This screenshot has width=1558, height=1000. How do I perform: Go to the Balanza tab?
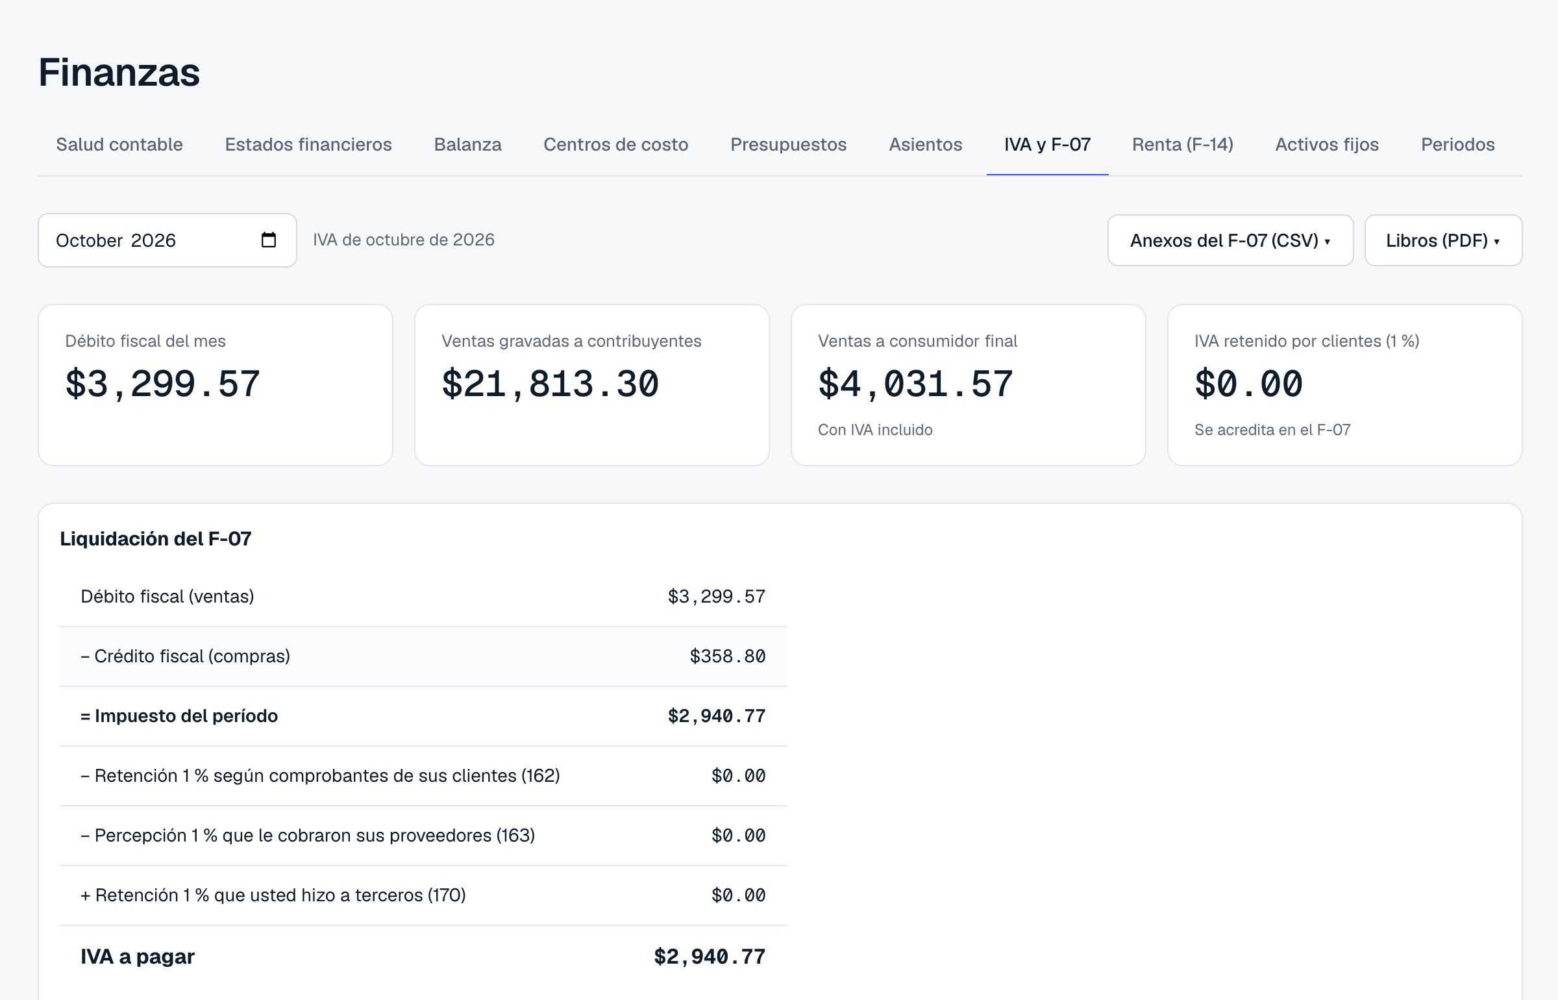pos(467,144)
